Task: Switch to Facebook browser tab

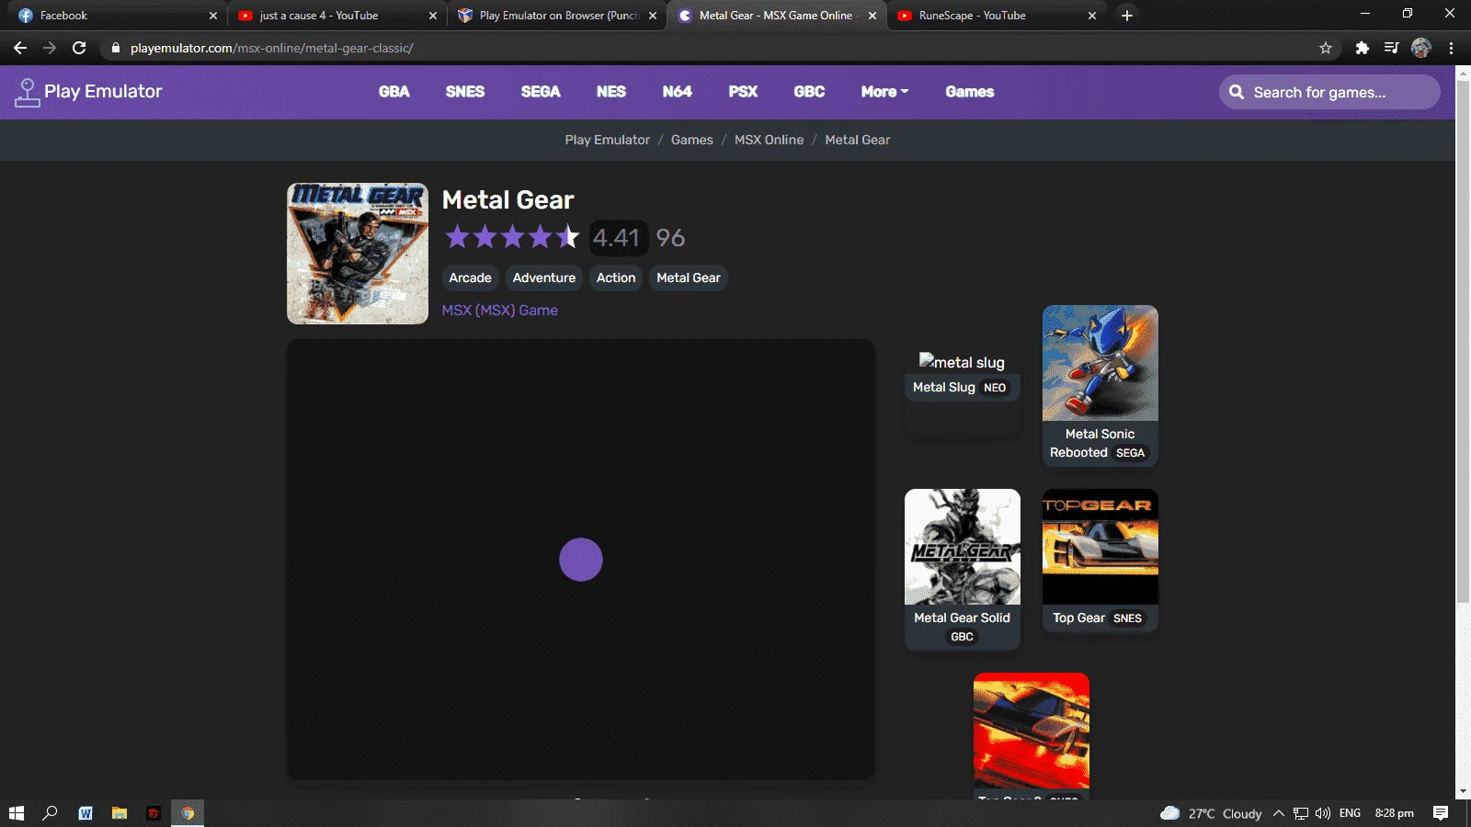Action: pyautogui.click(x=115, y=16)
